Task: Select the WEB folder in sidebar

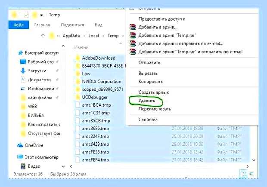Action: [32, 107]
